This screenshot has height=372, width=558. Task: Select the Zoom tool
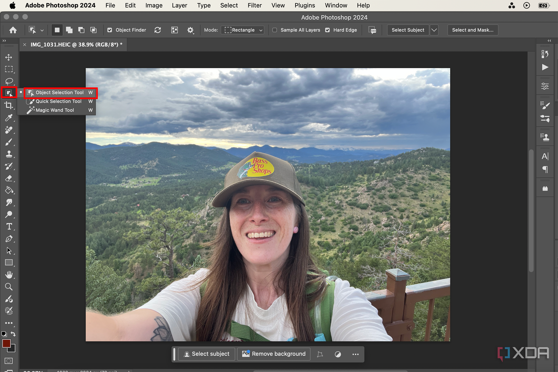pos(9,287)
